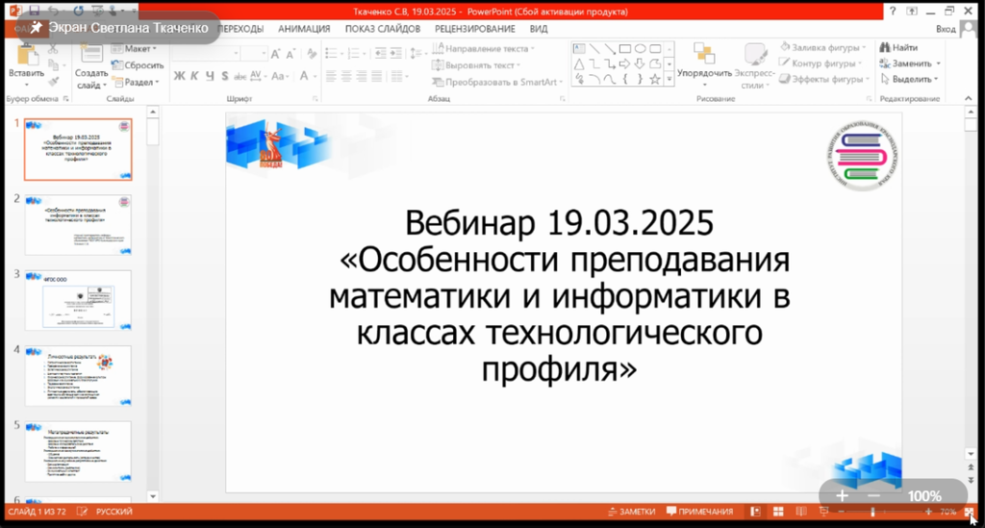This screenshot has width=985, height=528.
Task: Select the Oval shape in gallery
Action: click(x=640, y=49)
